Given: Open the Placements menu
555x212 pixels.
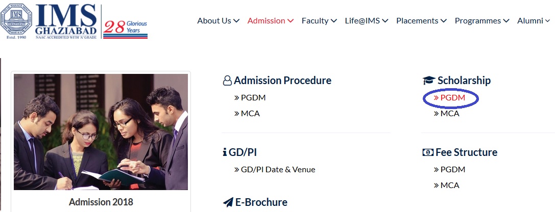Looking at the screenshot, I should point(421,21).
